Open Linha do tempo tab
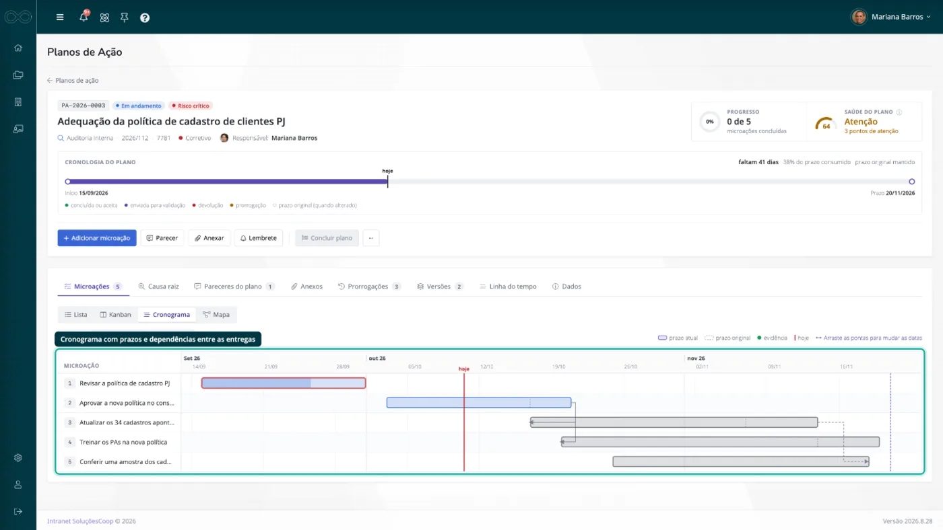 coord(508,287)
